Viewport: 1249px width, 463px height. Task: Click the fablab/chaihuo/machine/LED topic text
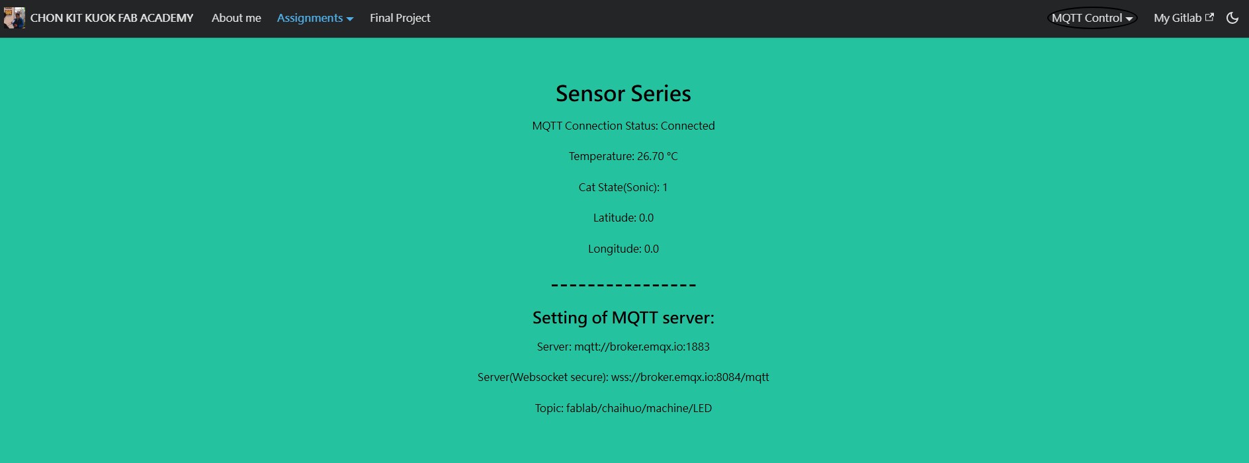point(639,408)
